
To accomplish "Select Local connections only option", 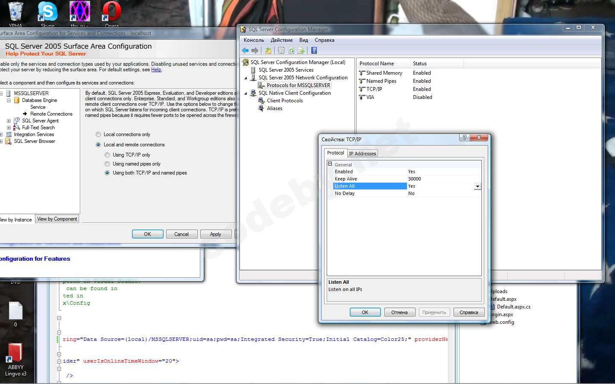I will 98,134.
